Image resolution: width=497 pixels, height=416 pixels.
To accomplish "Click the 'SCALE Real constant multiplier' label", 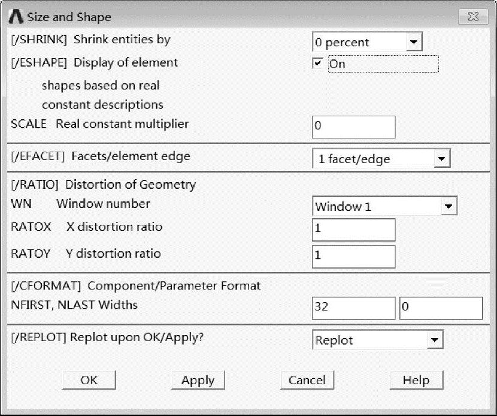I will [100, 124].
